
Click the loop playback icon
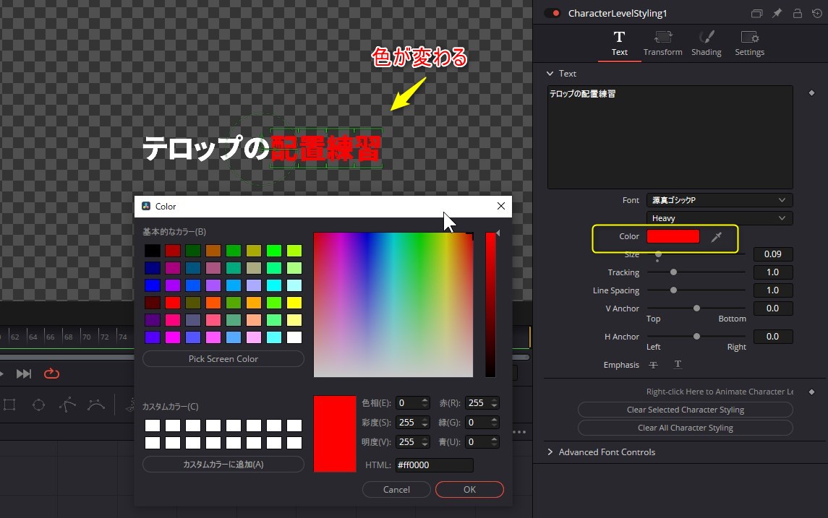51,374
